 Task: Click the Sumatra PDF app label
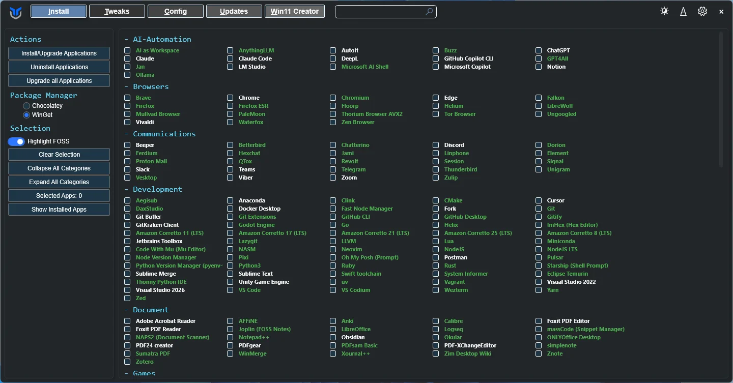153,353
